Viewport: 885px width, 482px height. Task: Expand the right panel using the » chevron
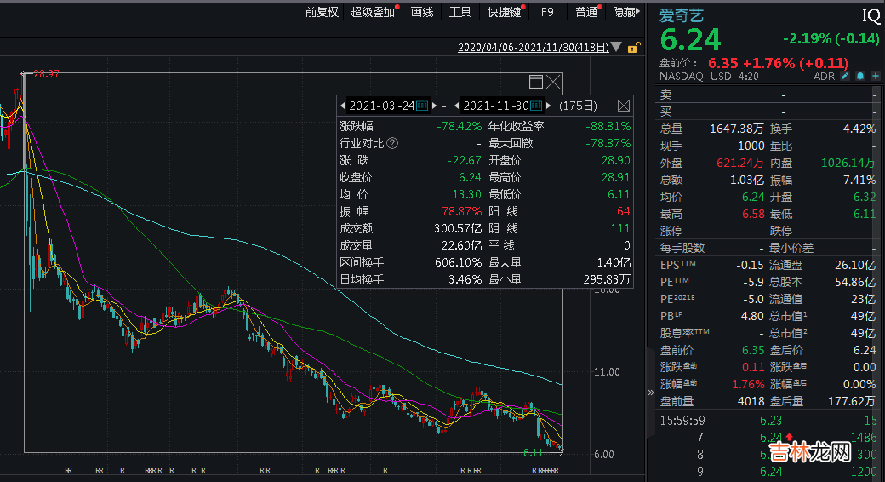pyautogui.click(x=651, y=393)
